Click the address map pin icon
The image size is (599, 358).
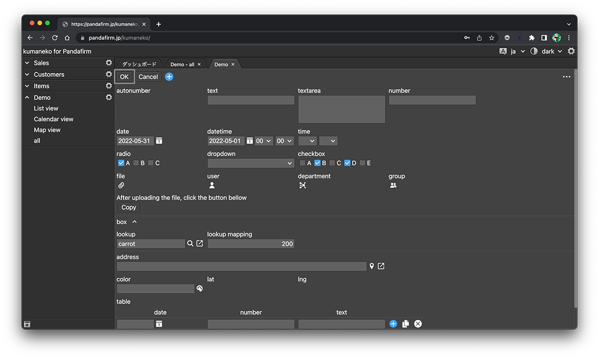click(371, 266)
